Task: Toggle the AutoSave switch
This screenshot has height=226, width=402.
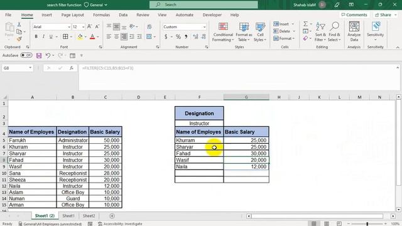Action: [26, 55]
